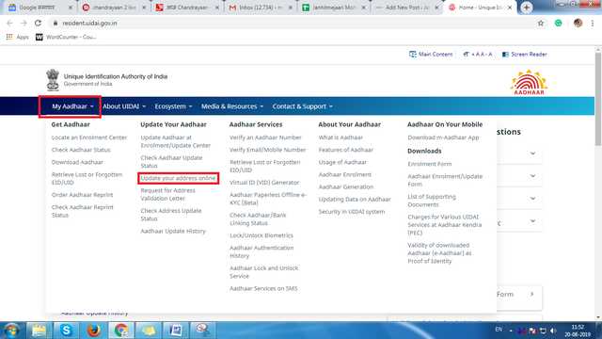
Task: Open a new tab with plus button
Action: point(527,8)
